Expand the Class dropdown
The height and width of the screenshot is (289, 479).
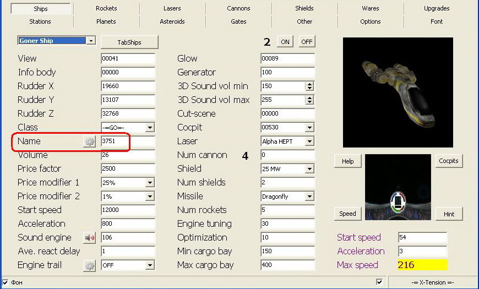click(150, 128)
